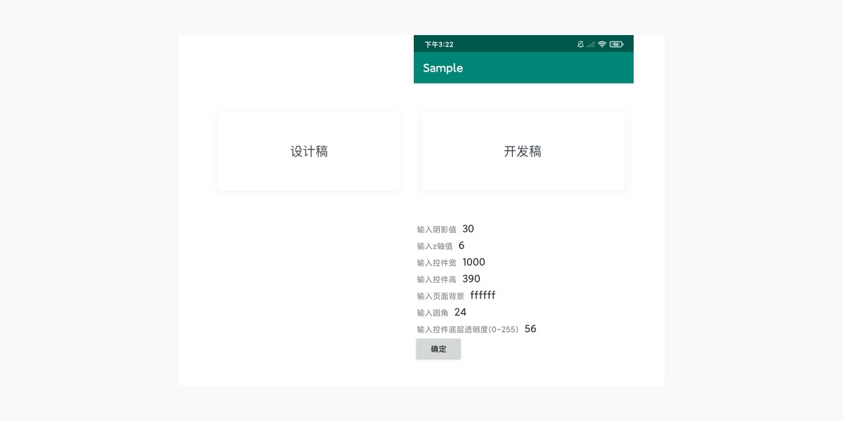Click the cellular signal strength icon
843x421 pixels.
click(x=591, y=44)
